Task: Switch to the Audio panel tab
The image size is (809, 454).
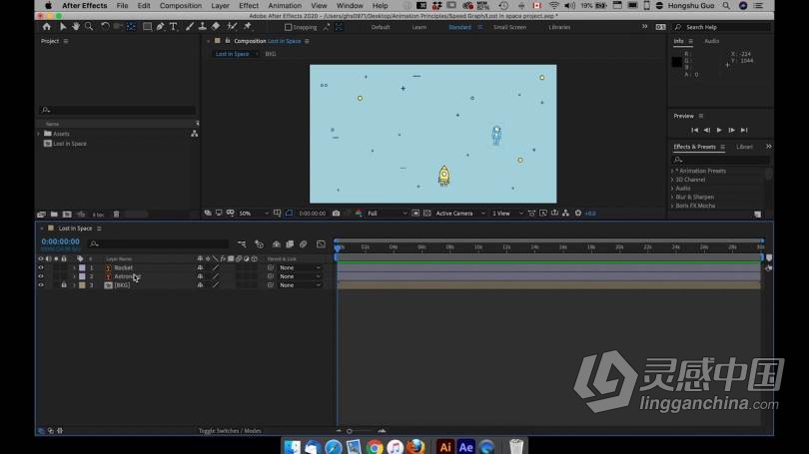Action: click(x=711, y=41)
